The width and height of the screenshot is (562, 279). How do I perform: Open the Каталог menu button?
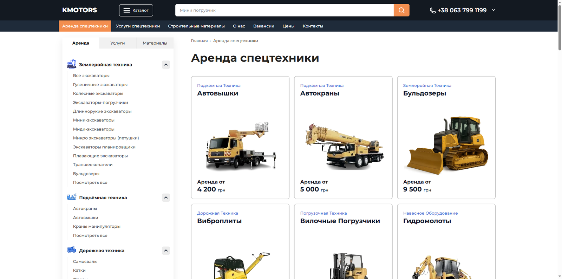pos(136,10)
